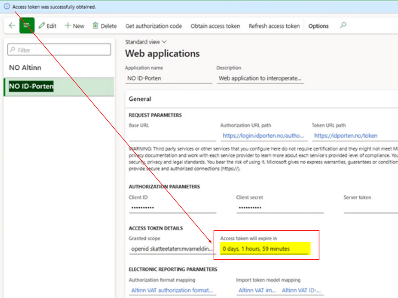The width and height of the screenshot is (398, 298).
Task: Click the New plus icon
Action: 68,26
